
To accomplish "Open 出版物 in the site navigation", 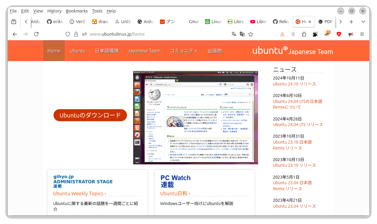I will tap(215, 51).
